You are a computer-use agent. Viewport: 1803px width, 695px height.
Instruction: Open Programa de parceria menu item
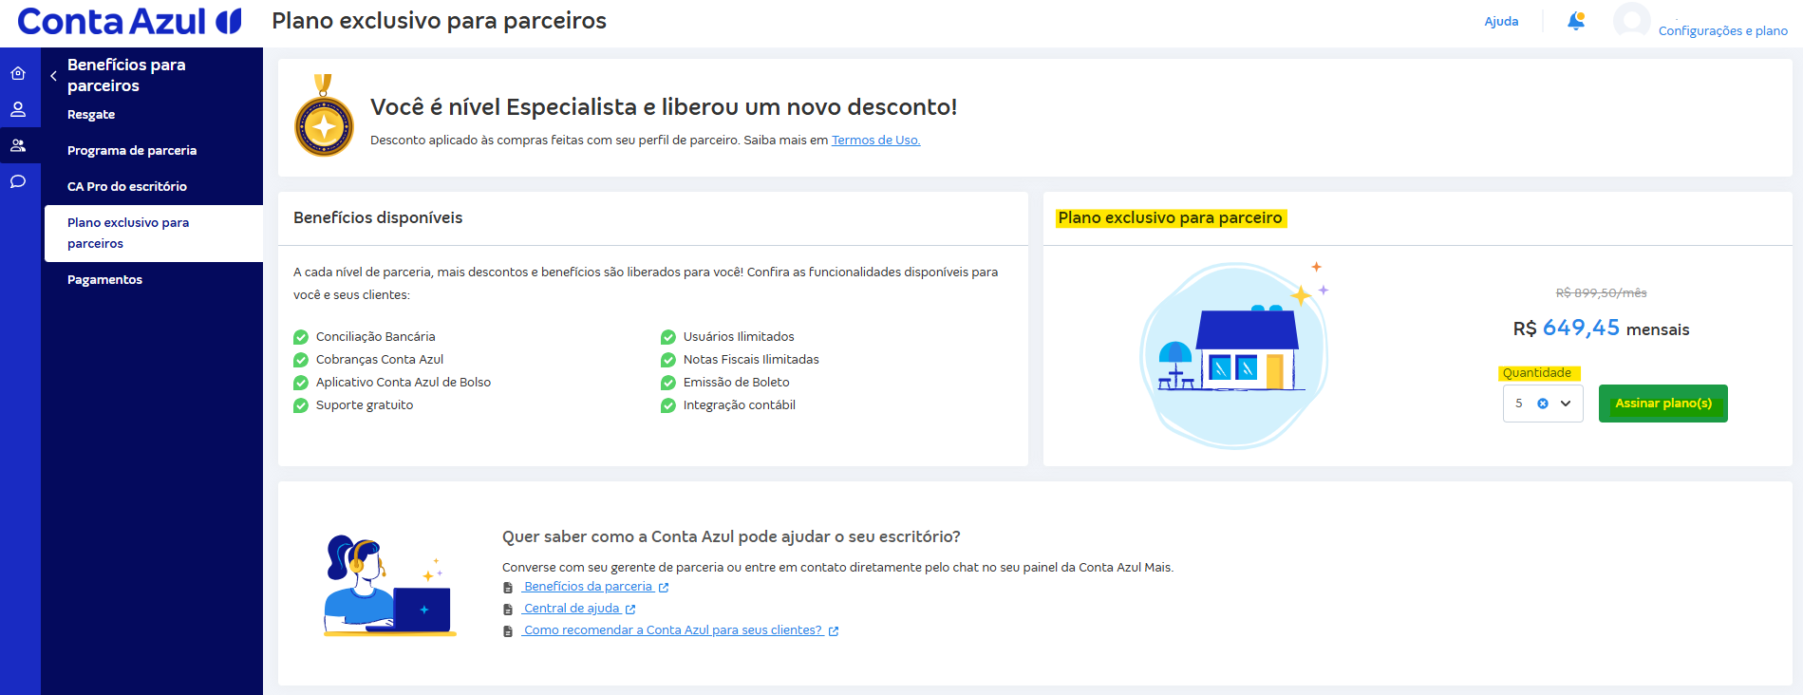(132, 150)
